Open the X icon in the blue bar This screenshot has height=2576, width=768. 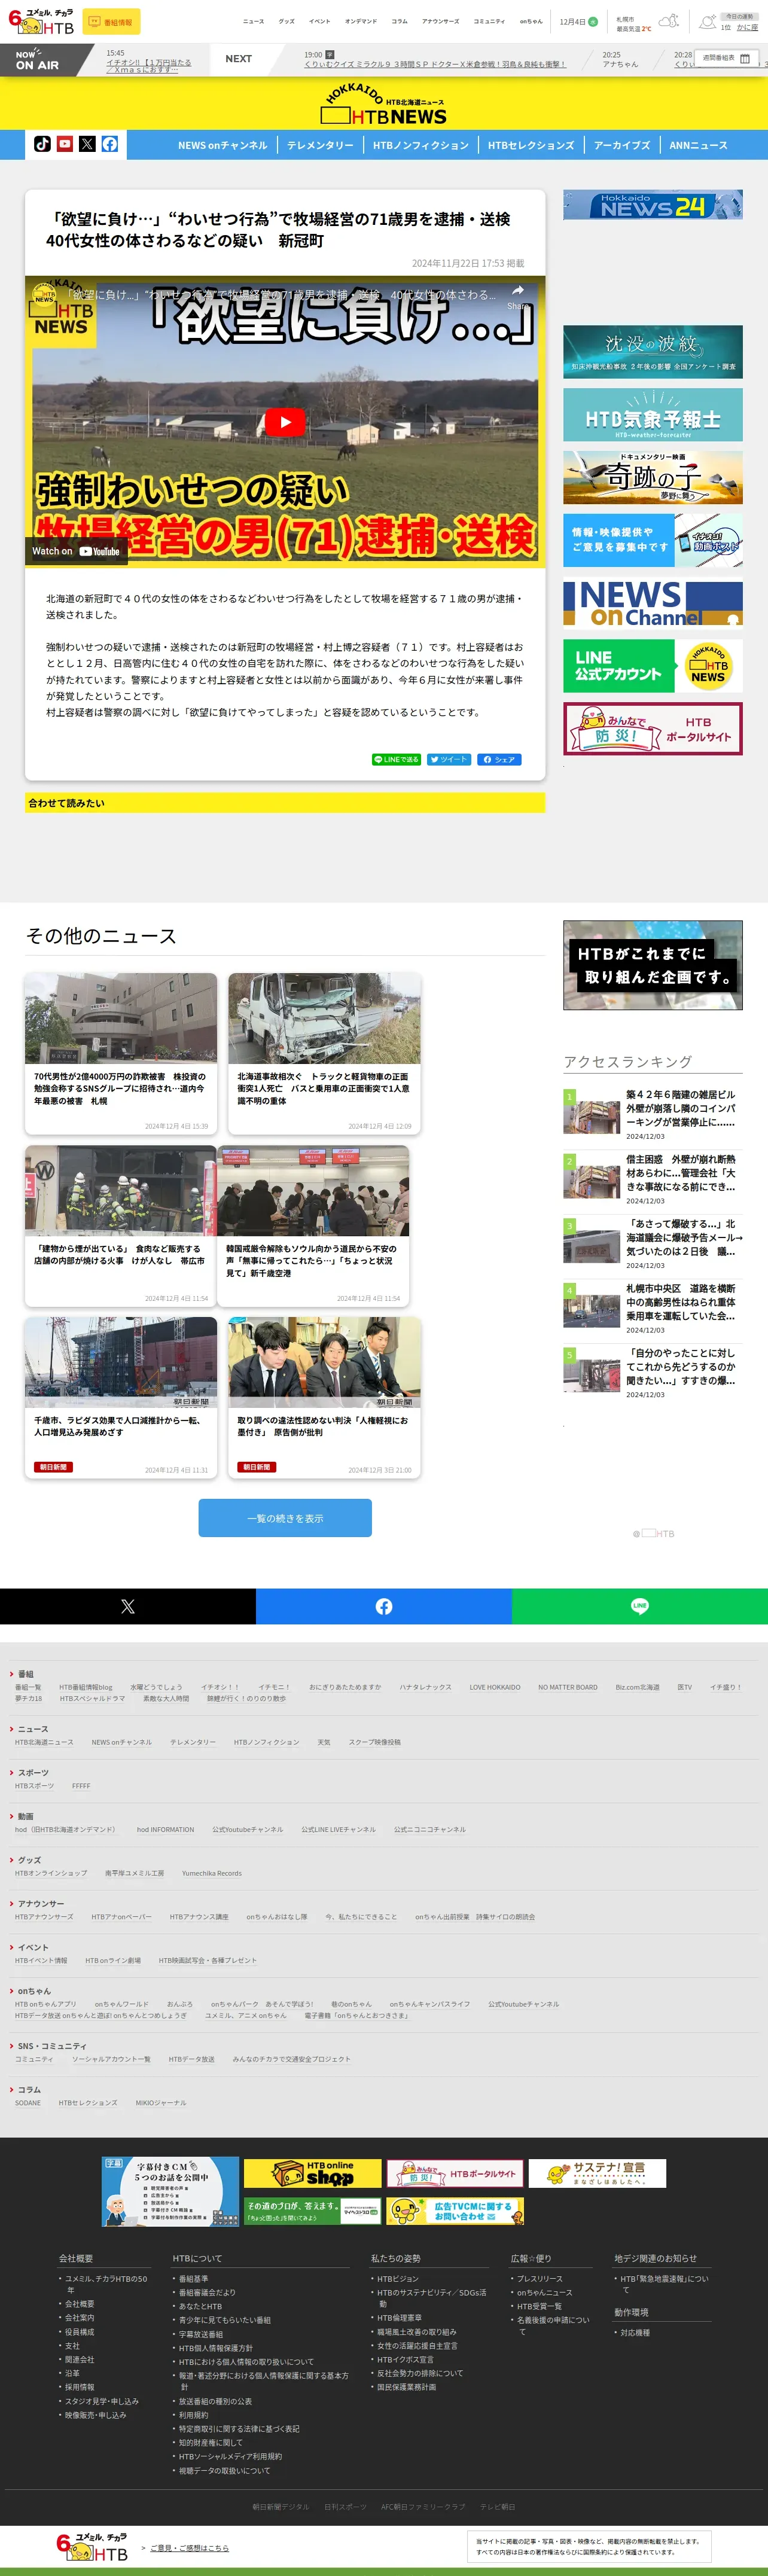coord(87,144)
